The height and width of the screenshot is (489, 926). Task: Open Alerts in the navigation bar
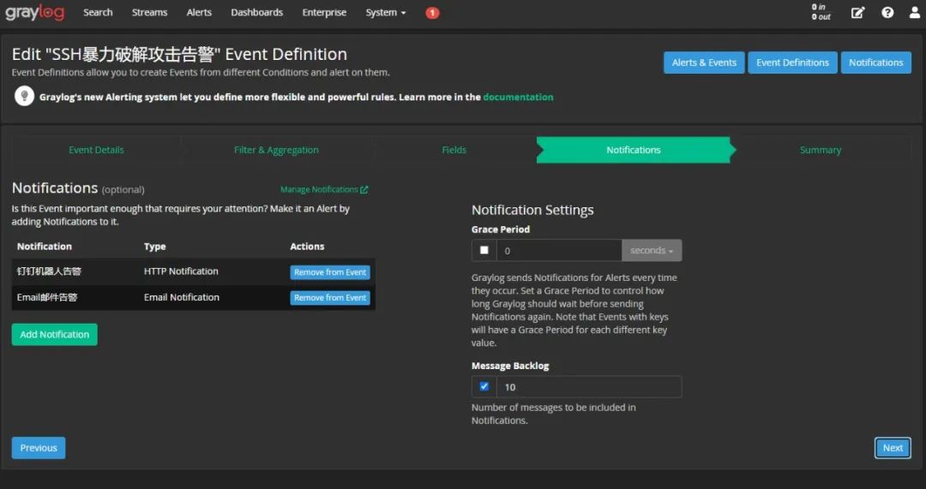point(199,12)
